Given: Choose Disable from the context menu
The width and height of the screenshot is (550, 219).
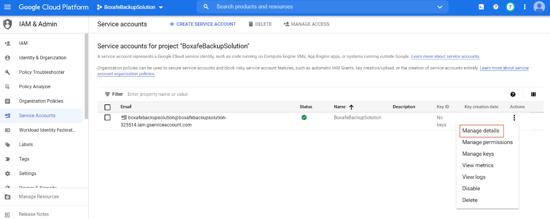Looking at the screenshot, I should 471,189.
